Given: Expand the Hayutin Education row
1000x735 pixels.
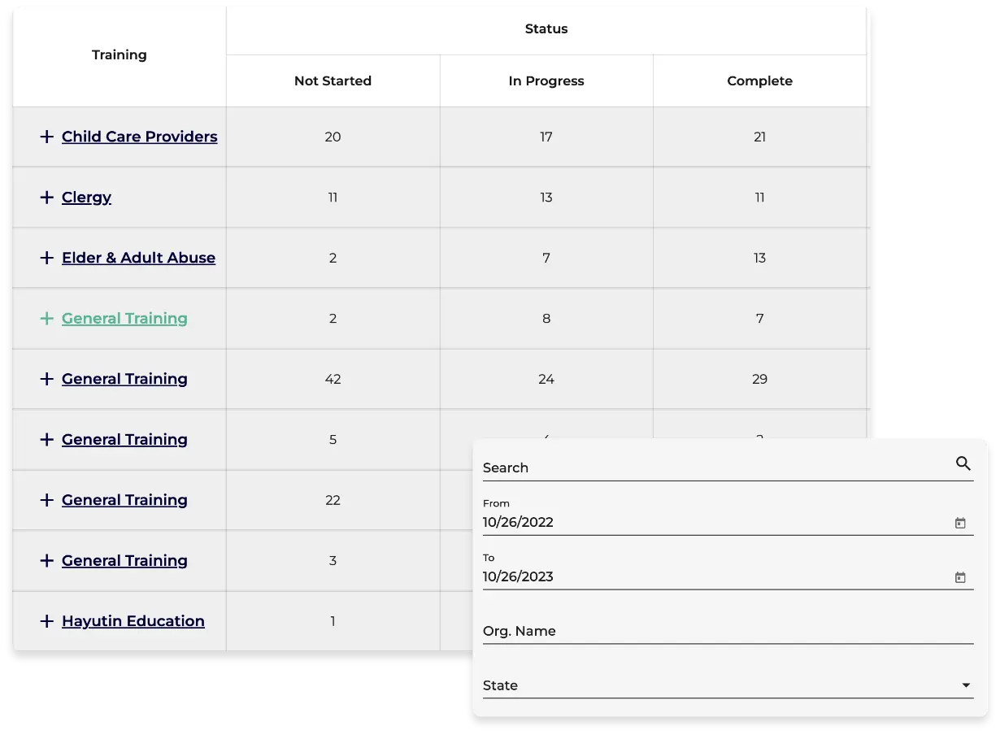Looking at the screenshot, I should pos(47,621).
